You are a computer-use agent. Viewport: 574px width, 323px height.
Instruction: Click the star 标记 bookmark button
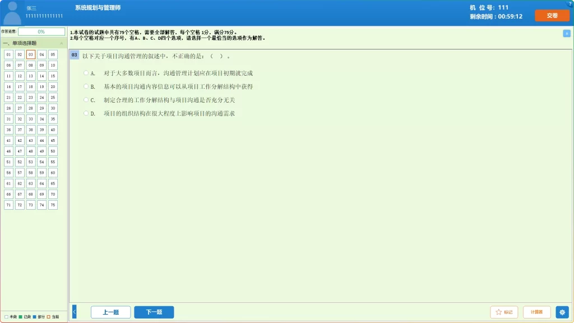coord(504,312)
